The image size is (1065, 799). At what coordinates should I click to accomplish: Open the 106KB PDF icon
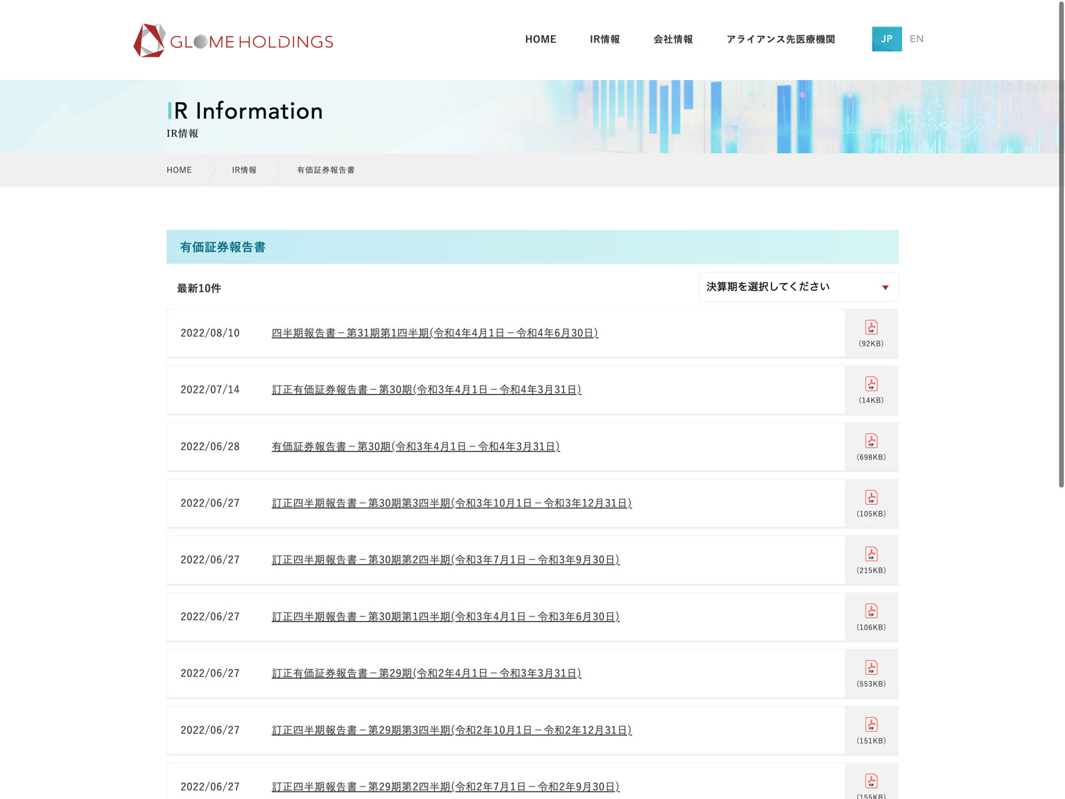(x=871, y=611)
